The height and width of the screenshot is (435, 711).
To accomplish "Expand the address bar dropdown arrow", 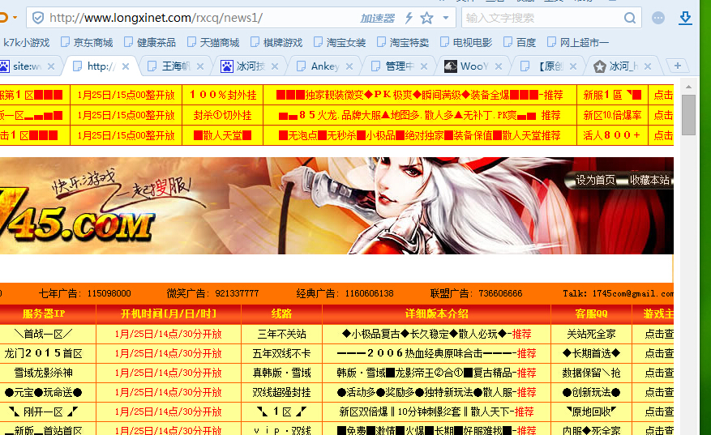I will (x=446, y=18).
